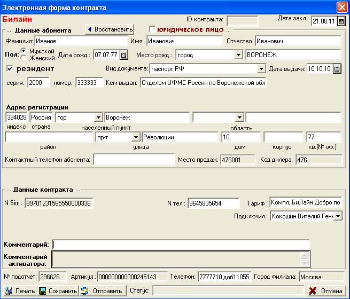
Task: Click the N Sim number field
Action: tap(59, 203)
